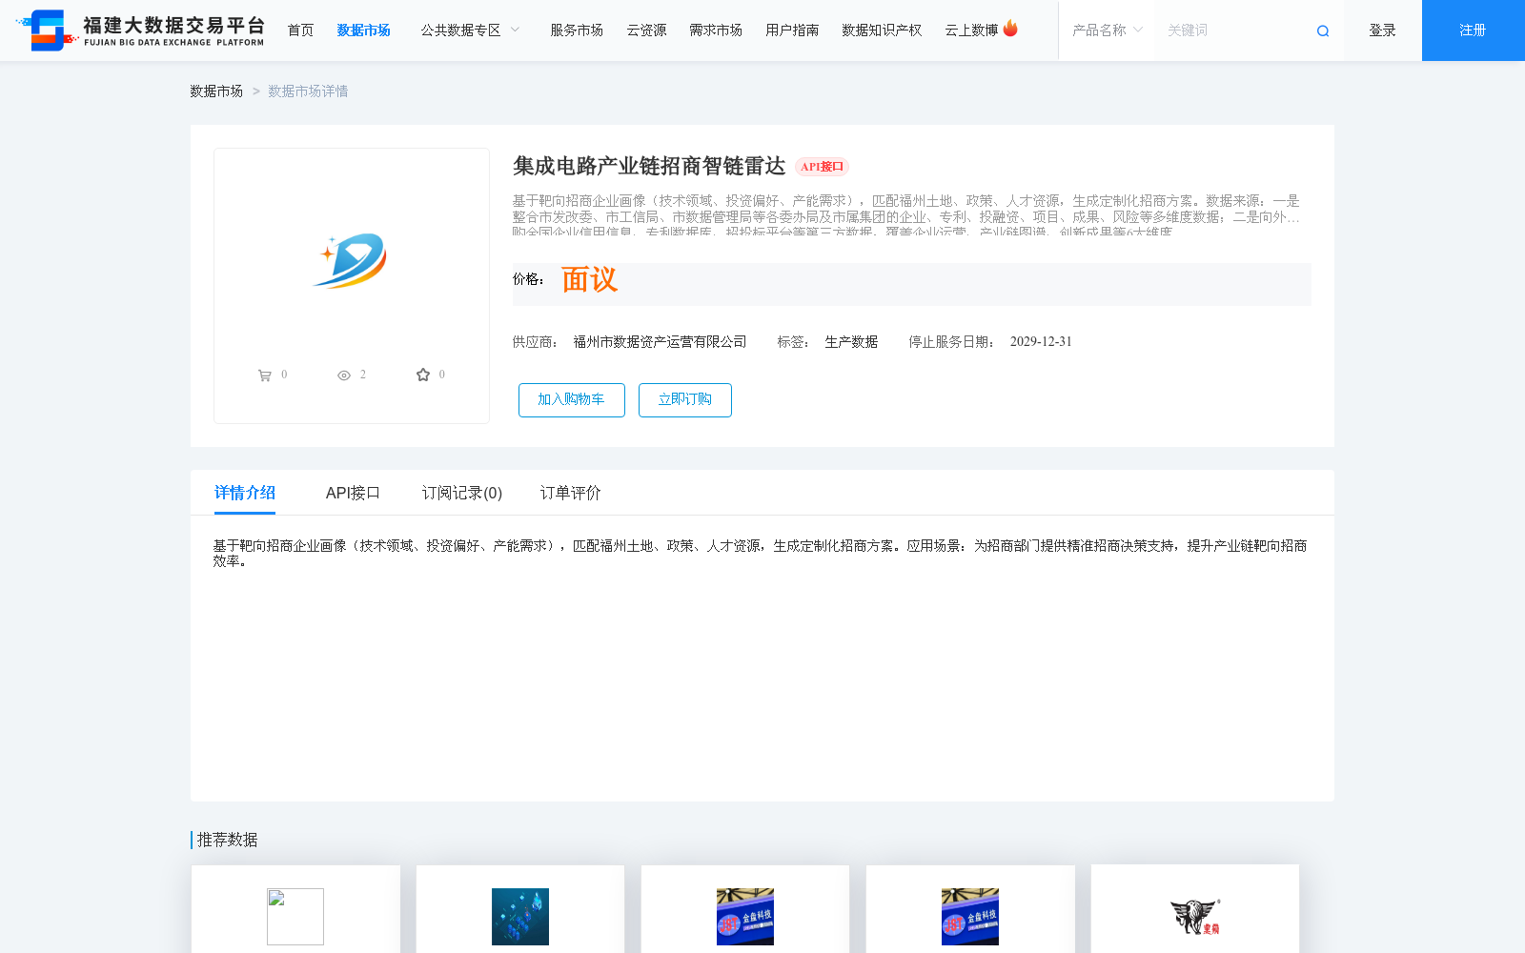Click the search magnifier icon
The height and width of the screenshot is (953, 1525).
1323,30
